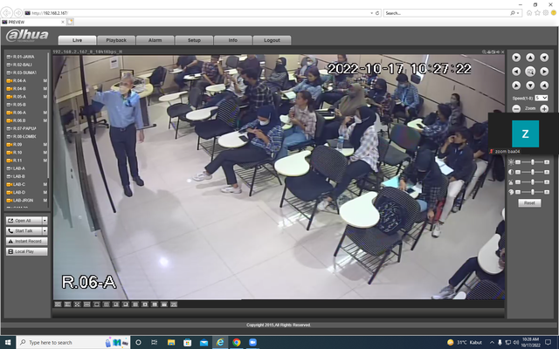559x349 pixels.
Task: Open the browser search dropdown arrow
Action: tap(518, 13)
